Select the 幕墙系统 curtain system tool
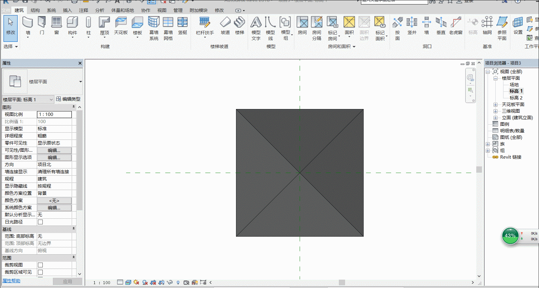The height and width of the screenshot is (288, 539). coord(154,28)
